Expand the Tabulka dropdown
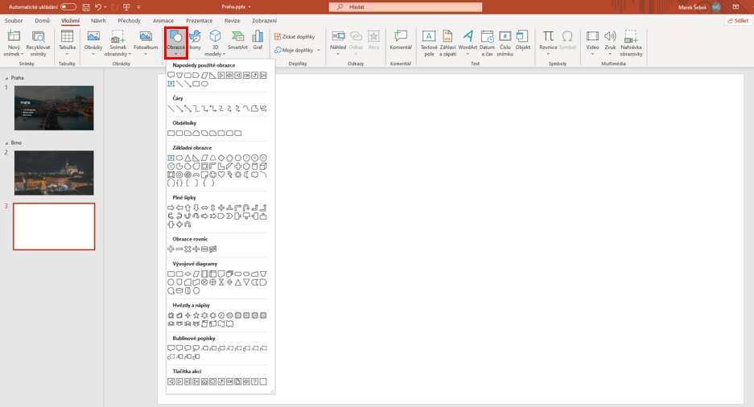The height and width of the screenshot is (407, 754). [x=67, y=54]
